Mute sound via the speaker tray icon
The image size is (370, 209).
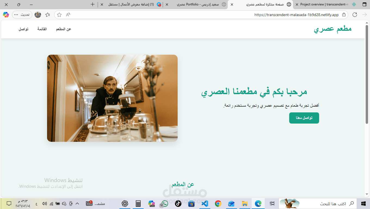pyautogui.click(x=44, y=203)
